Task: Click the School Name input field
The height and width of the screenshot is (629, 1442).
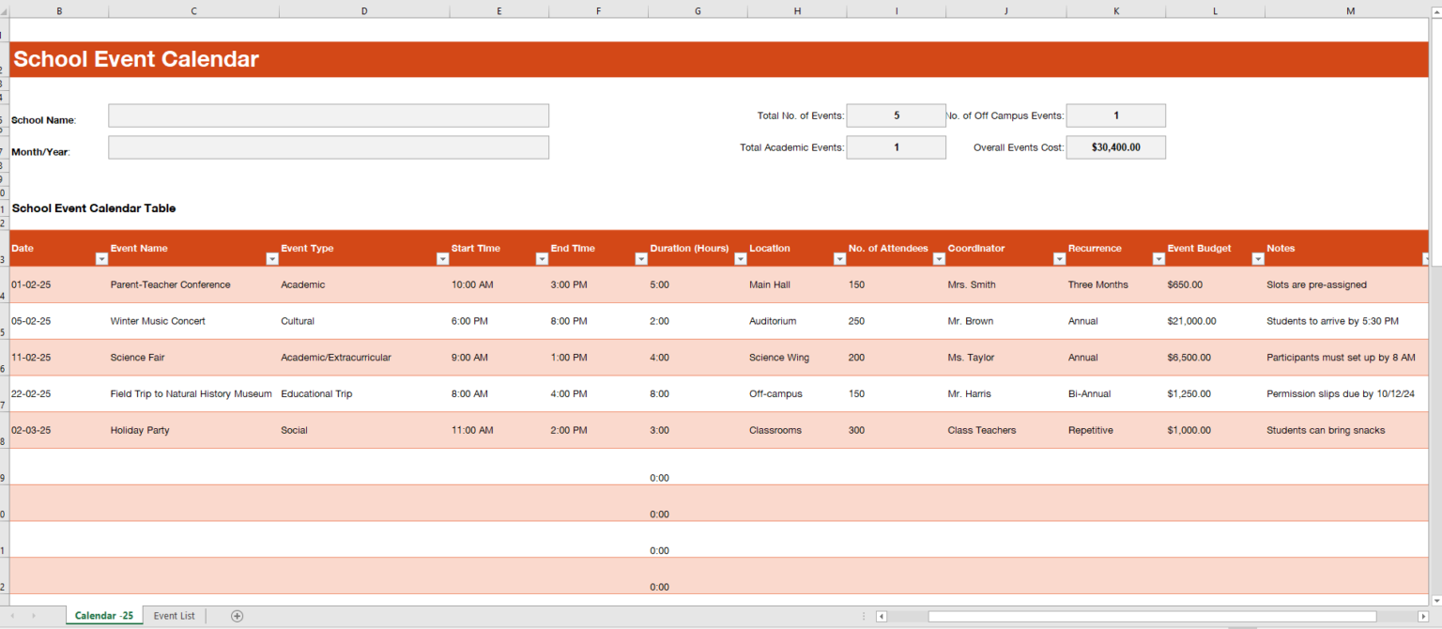Action: pos(328,115)
